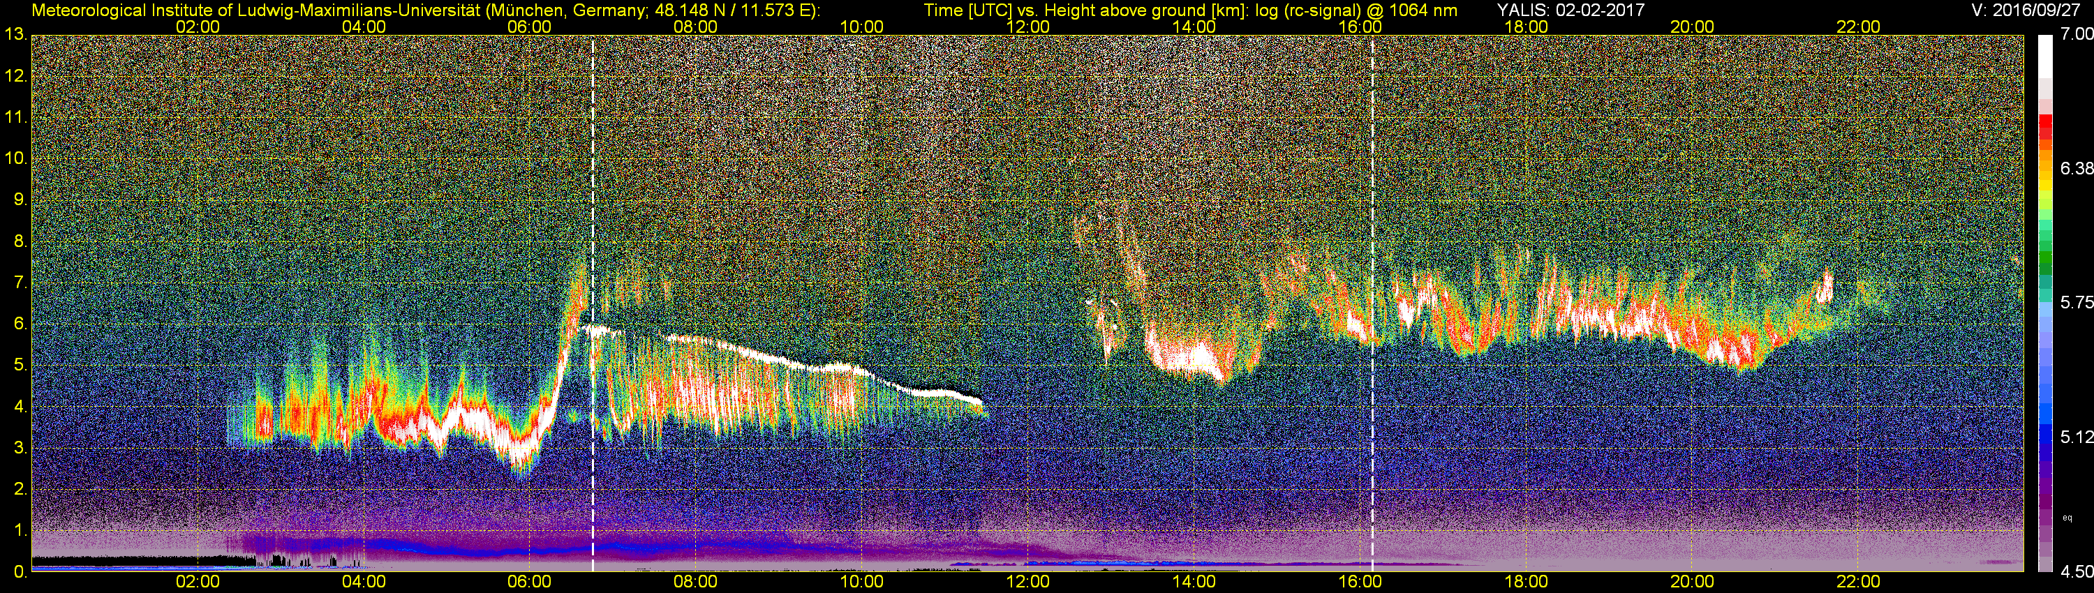Click the 7.00 value on the color scale
This screenshot has width=2094, height=593.
[x=2077, y=34]
